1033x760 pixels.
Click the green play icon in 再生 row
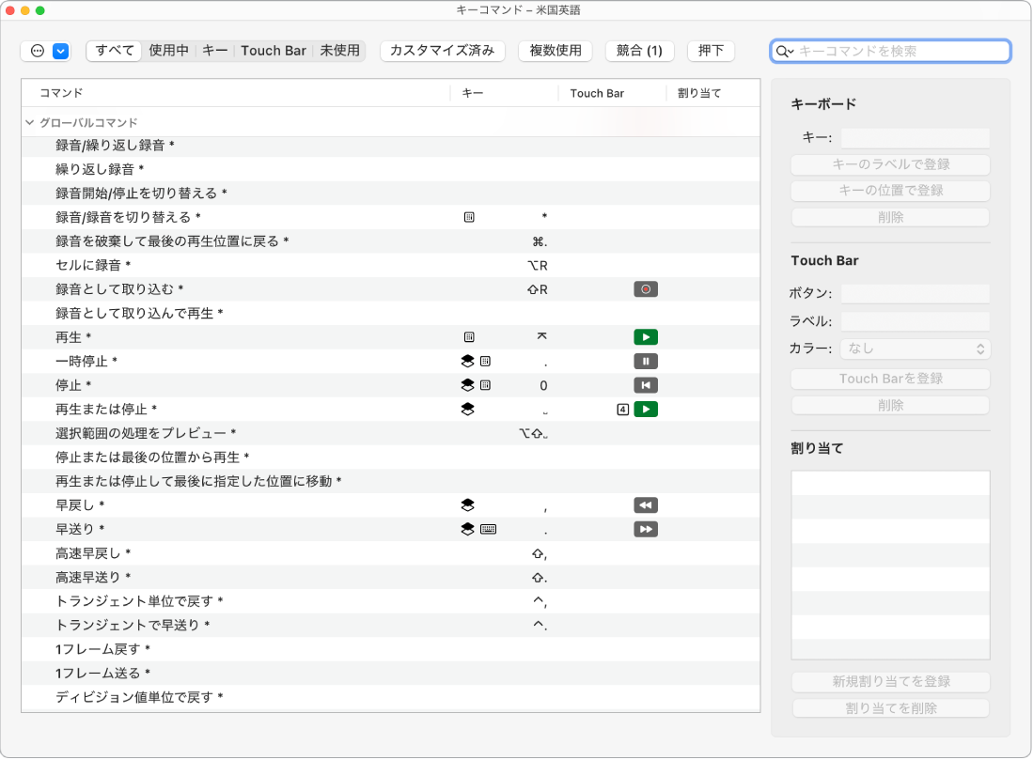pyautogui.click(x=646, y=337)
